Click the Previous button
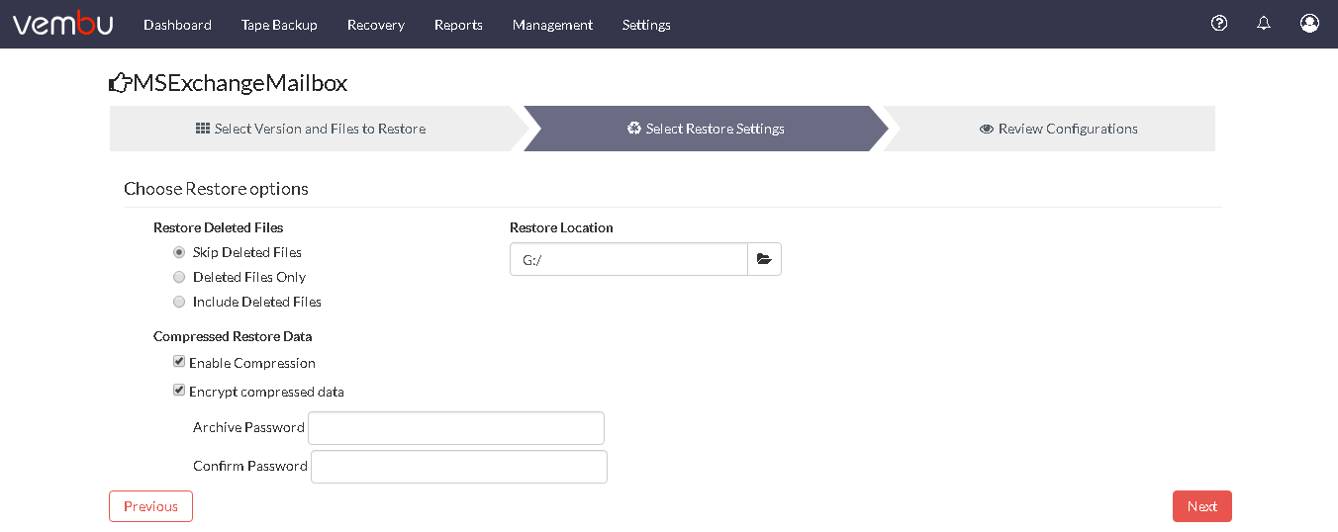This screenshot has width=1338, height=532. click(x=150, y=506)
